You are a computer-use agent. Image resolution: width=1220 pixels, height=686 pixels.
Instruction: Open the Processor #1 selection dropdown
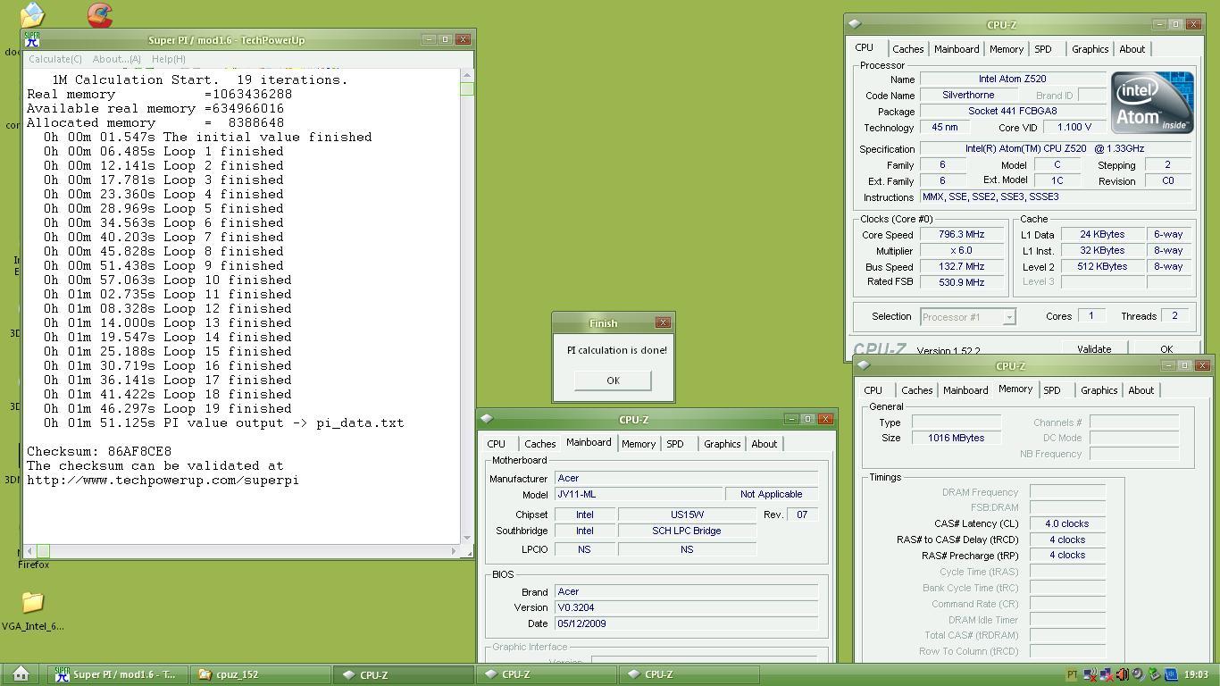1008,317
